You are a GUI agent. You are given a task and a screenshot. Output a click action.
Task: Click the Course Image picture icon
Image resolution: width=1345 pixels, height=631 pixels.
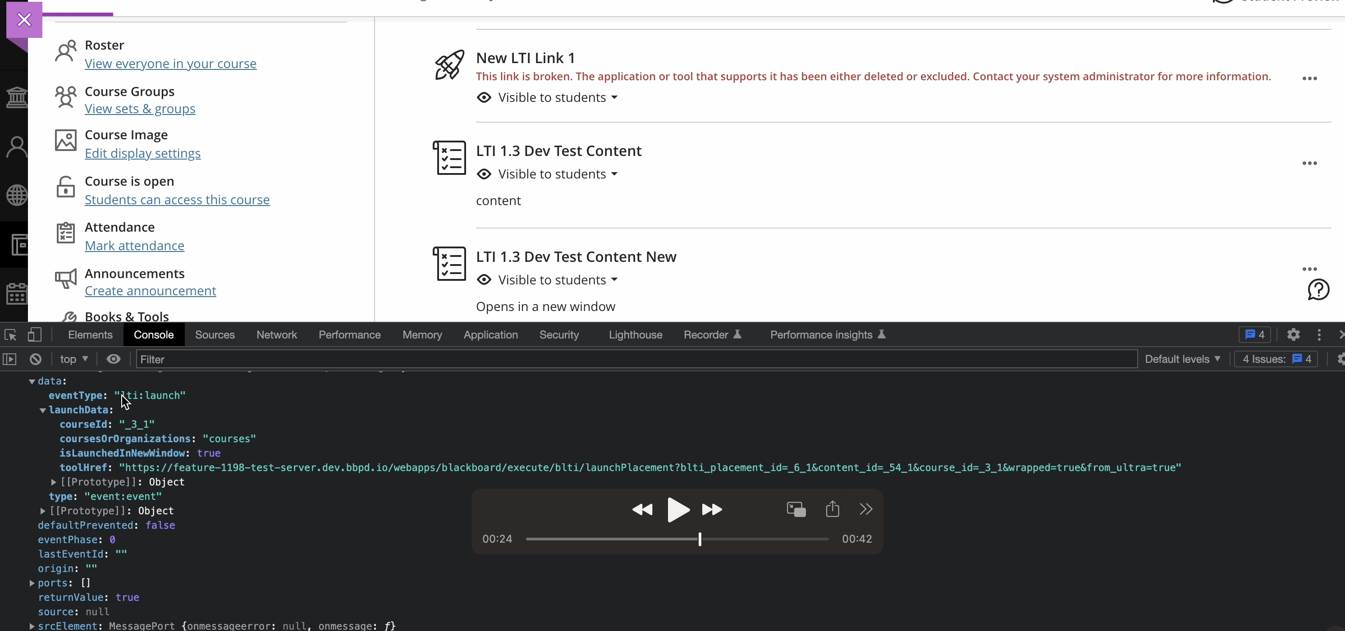pyautogui.click(x=66, y=140)
